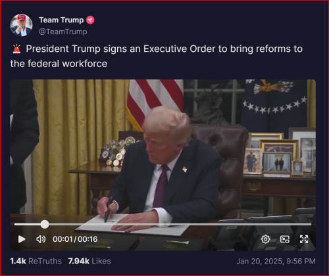Click the first line of post text about Executive Order
The height and width of the screenshot is (276, 329).
pyautogui.click(x=164, y=49)
